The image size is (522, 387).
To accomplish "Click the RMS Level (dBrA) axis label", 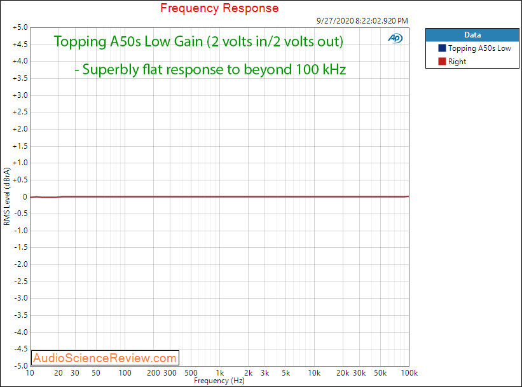I will 6,196.
